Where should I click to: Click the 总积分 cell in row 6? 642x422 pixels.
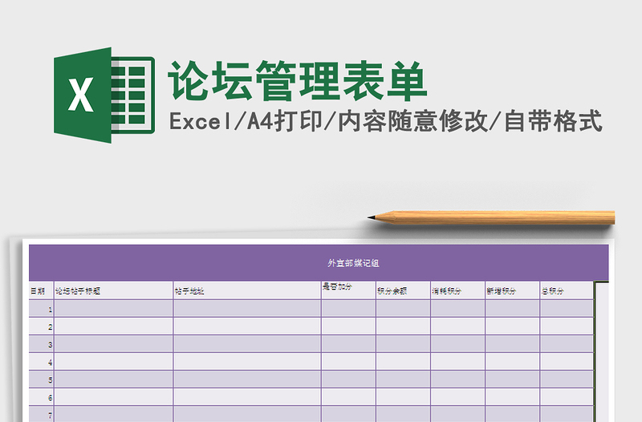click(x=567, y=397)
